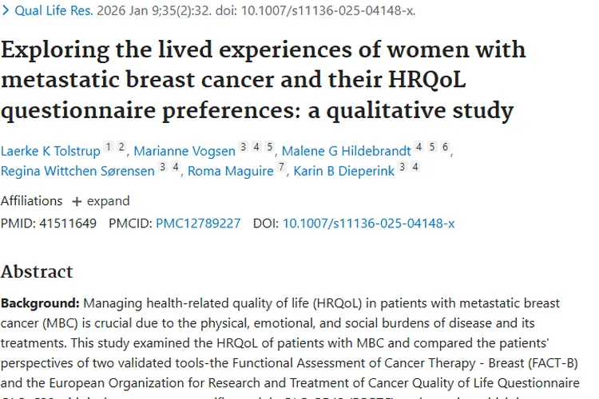Click affiliation superscript 7 after Roma Maguire
The height and width of the screenshot is (399, 599).
click(x=281, y=168)
